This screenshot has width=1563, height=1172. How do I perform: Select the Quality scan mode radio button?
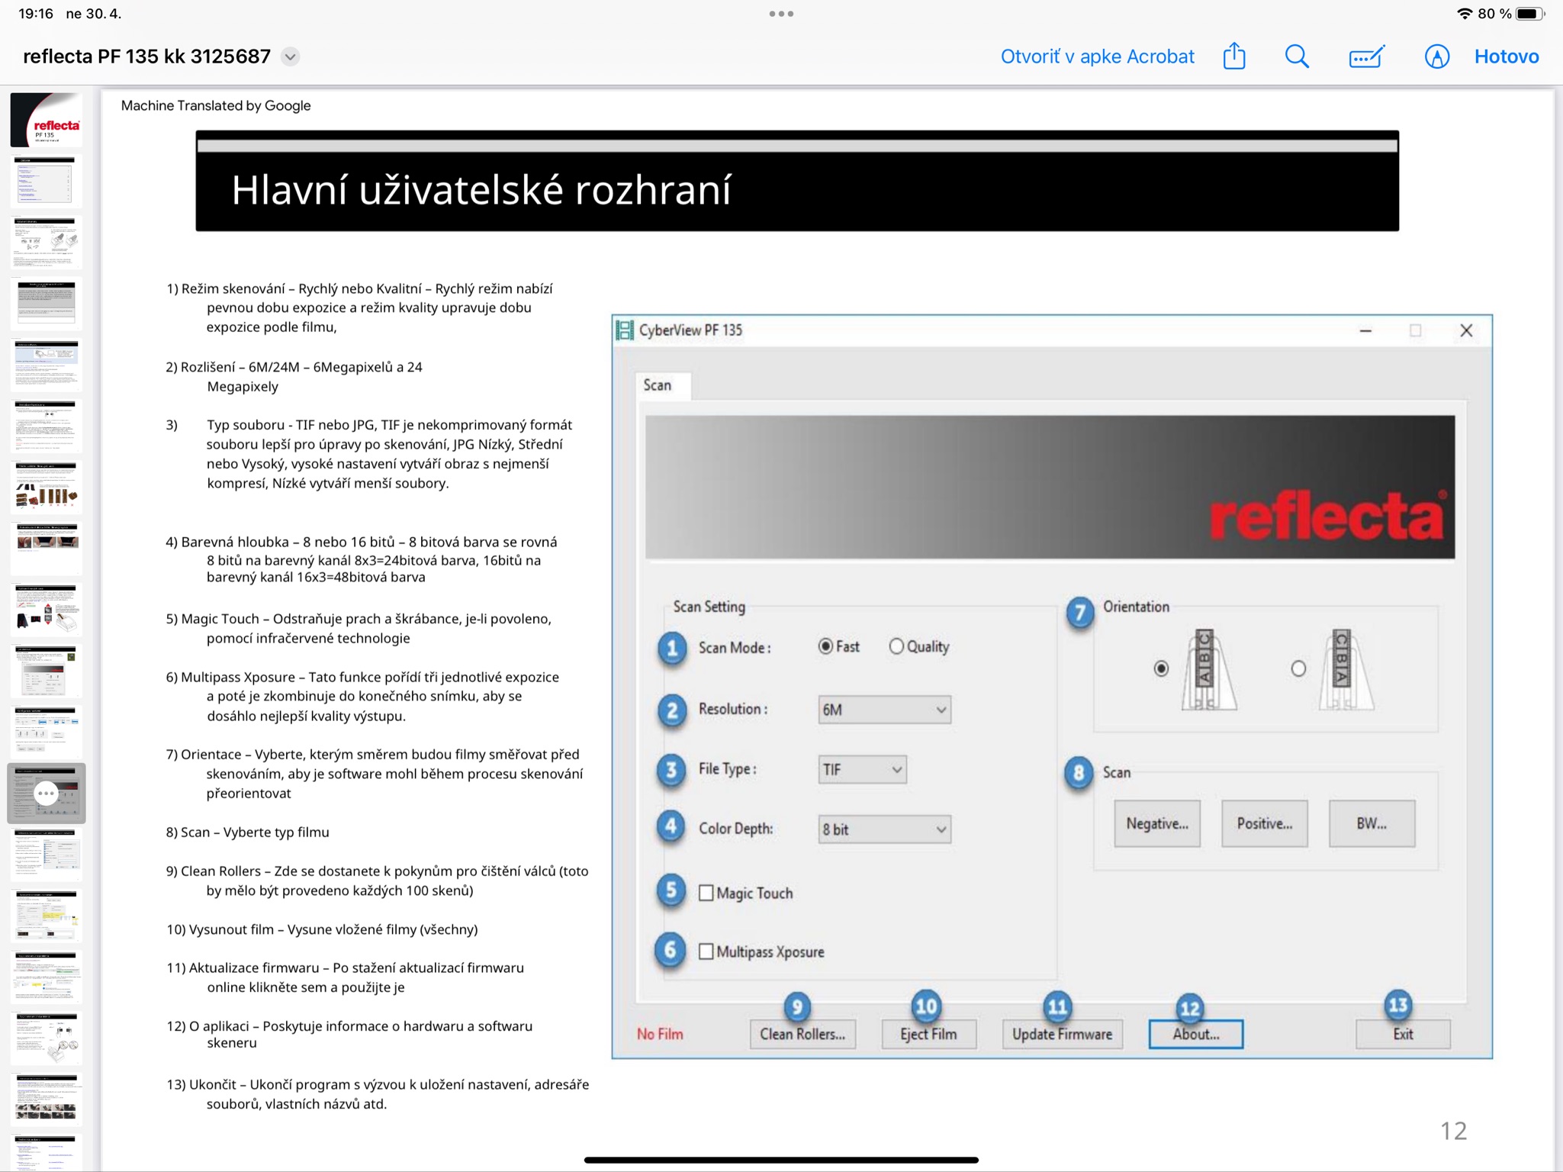[896, 646]
